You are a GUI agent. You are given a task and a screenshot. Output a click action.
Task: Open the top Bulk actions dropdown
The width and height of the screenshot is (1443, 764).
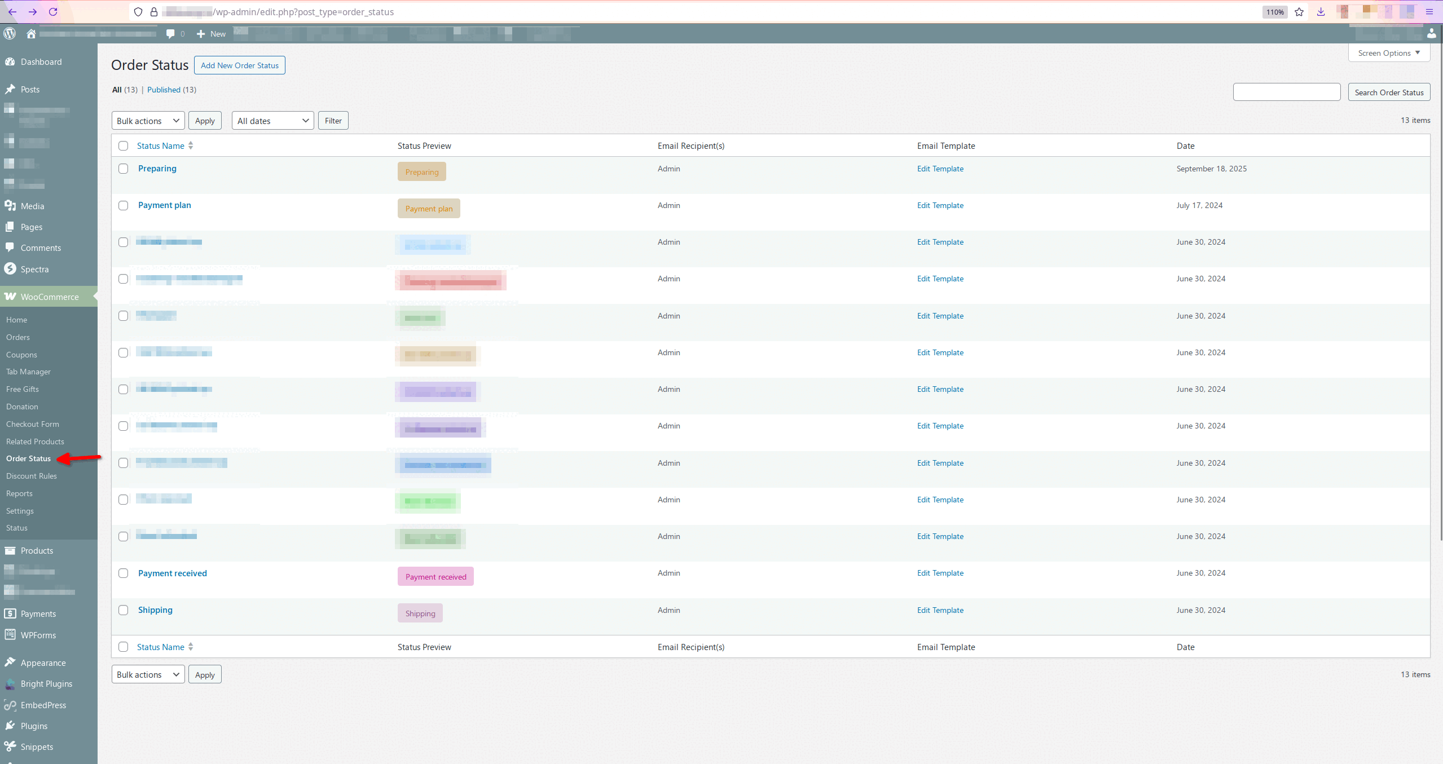(x=148, y=121)
